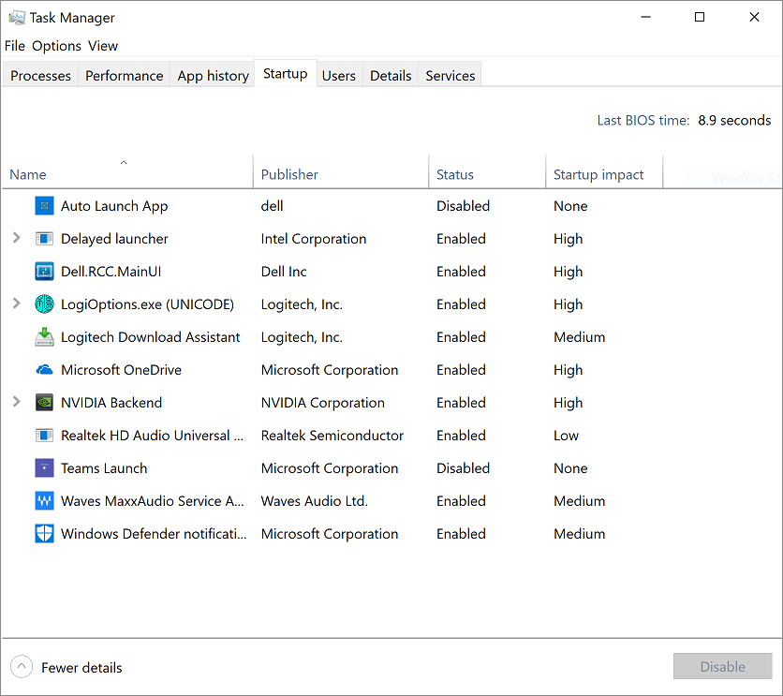The width and height of the screenshot is (783, 696).
Task: Sort list by Publisher column header
Action: [289, 174]
